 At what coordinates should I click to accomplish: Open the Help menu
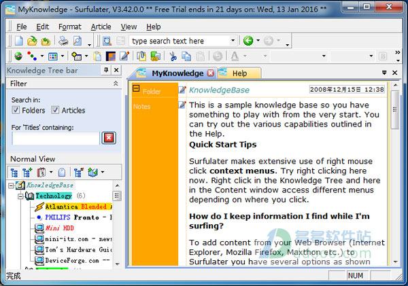(x=153, y=26)
